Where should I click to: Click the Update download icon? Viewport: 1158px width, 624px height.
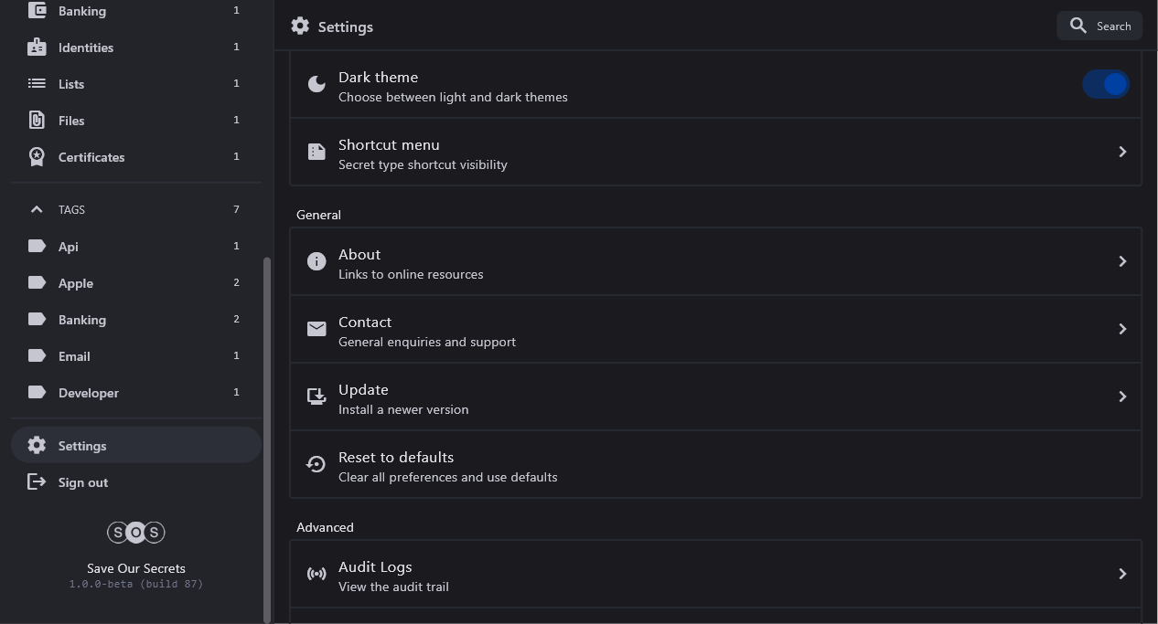[x=316, y=397]
